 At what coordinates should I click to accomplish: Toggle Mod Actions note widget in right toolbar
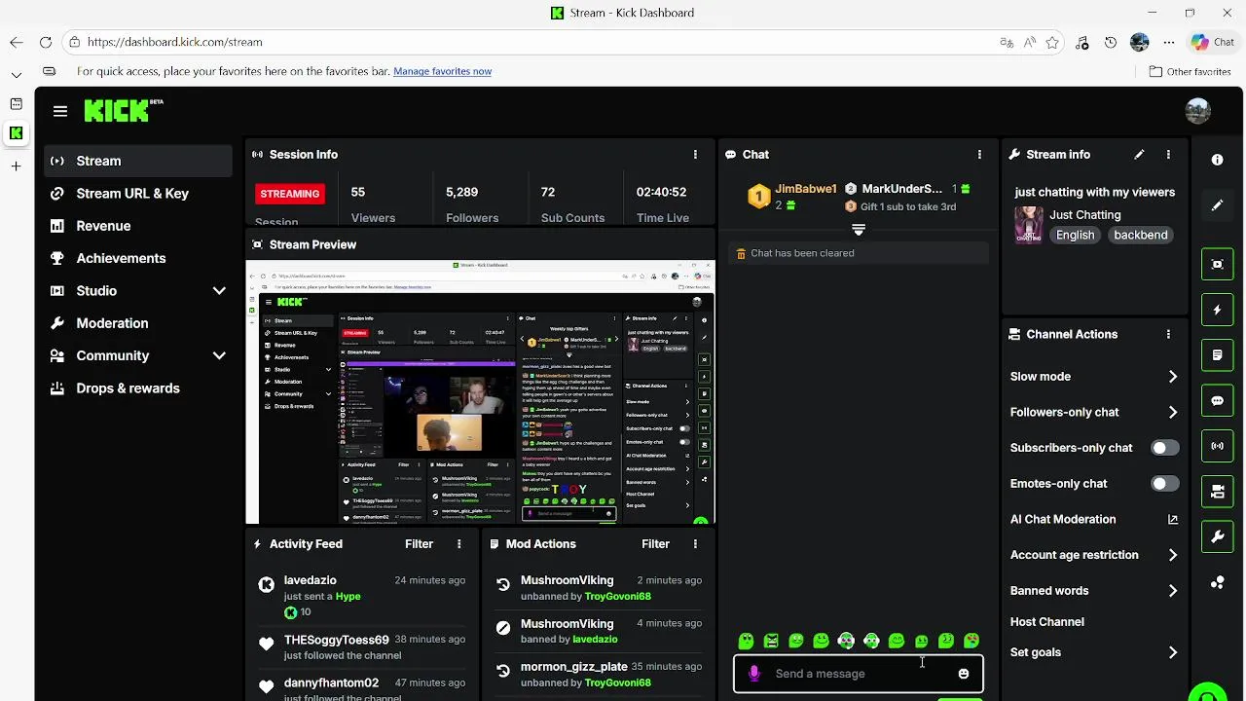[1217, 355]
